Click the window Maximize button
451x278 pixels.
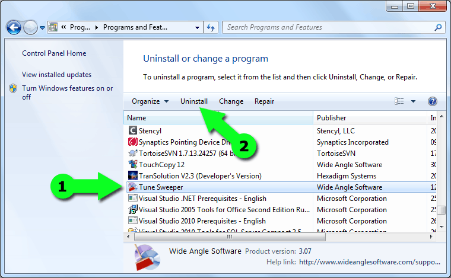click(411, 6)
